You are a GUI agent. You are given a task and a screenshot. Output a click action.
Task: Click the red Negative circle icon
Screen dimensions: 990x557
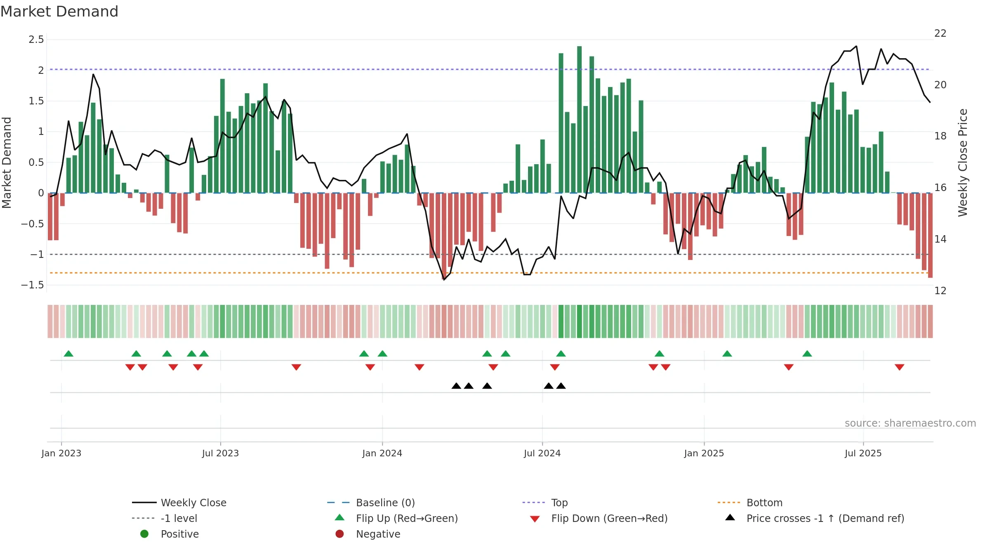pos(339,534)
